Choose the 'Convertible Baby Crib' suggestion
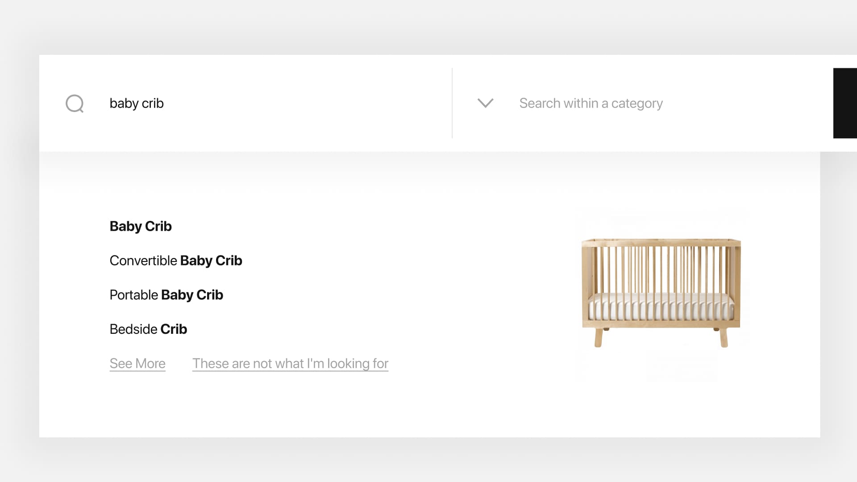This screenshot has height=482, width=857. click(176, 261)
